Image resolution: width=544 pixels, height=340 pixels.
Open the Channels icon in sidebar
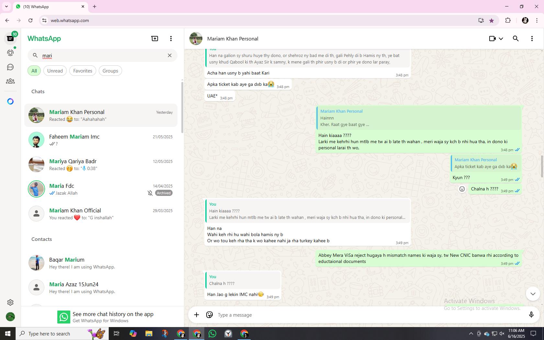point(10,67)
